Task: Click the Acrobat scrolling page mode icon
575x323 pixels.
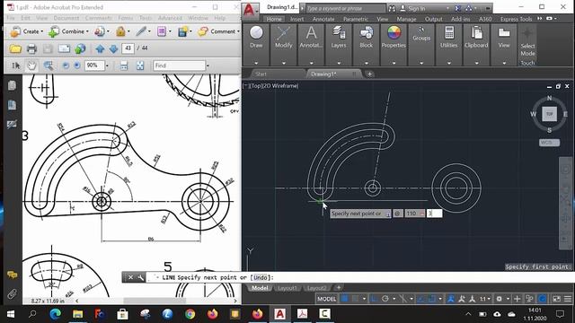Action: click(124, 65)
